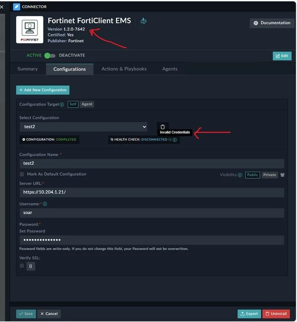
Task: Click the Configuration Target info icon
Action: pos(62,105)
